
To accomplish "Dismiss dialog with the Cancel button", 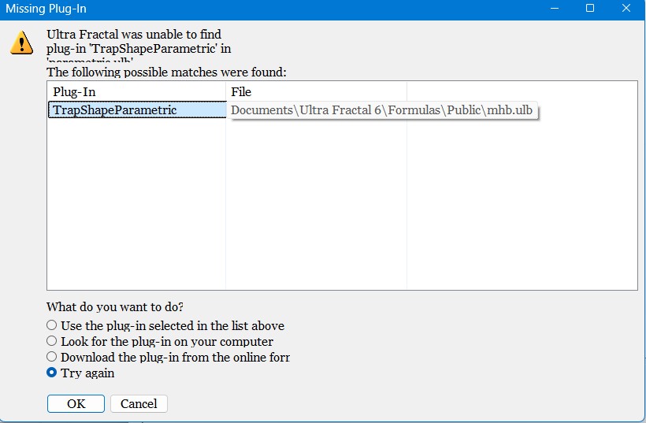I will click(139, 403).
